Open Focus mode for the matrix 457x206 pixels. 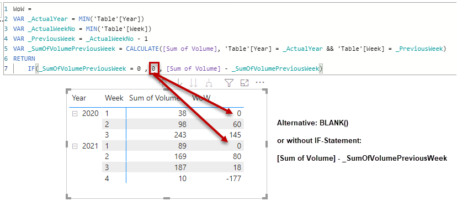pos(245,83)
